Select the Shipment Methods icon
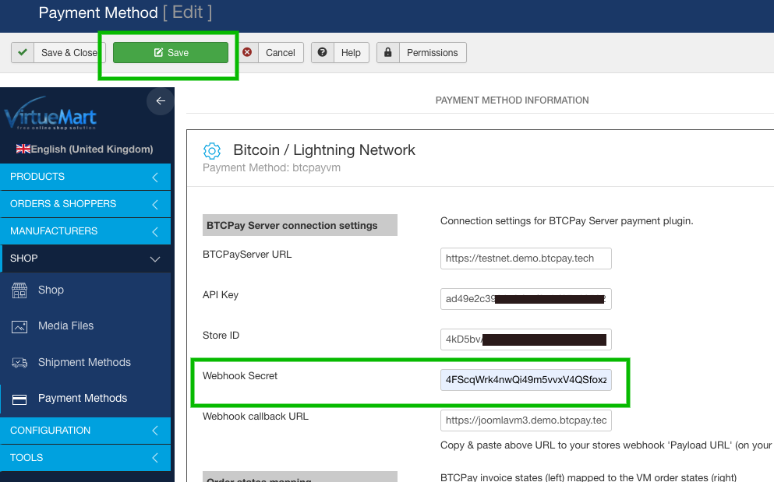Viewport: 774px width, 482px height. [21, 362]
